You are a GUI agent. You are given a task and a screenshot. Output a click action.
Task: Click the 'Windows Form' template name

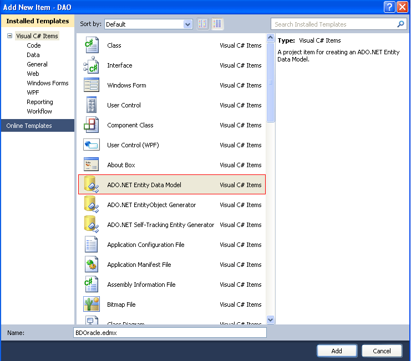[126, 85]
